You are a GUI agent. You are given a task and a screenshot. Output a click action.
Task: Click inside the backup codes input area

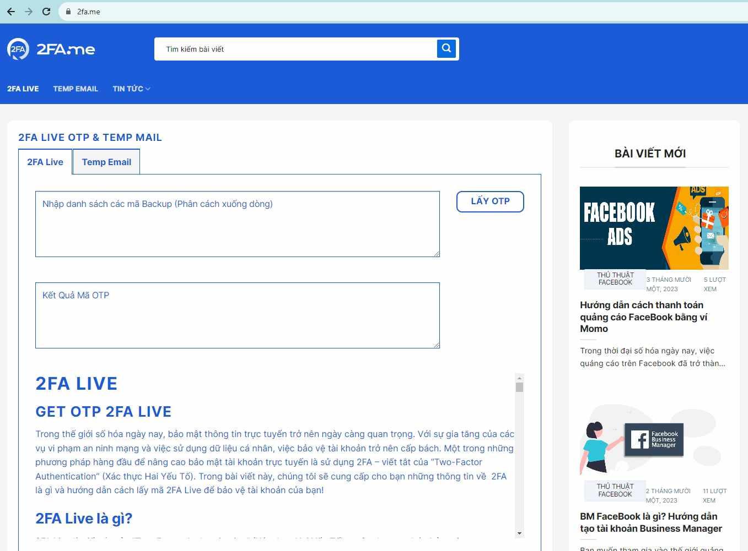[237, 223]
